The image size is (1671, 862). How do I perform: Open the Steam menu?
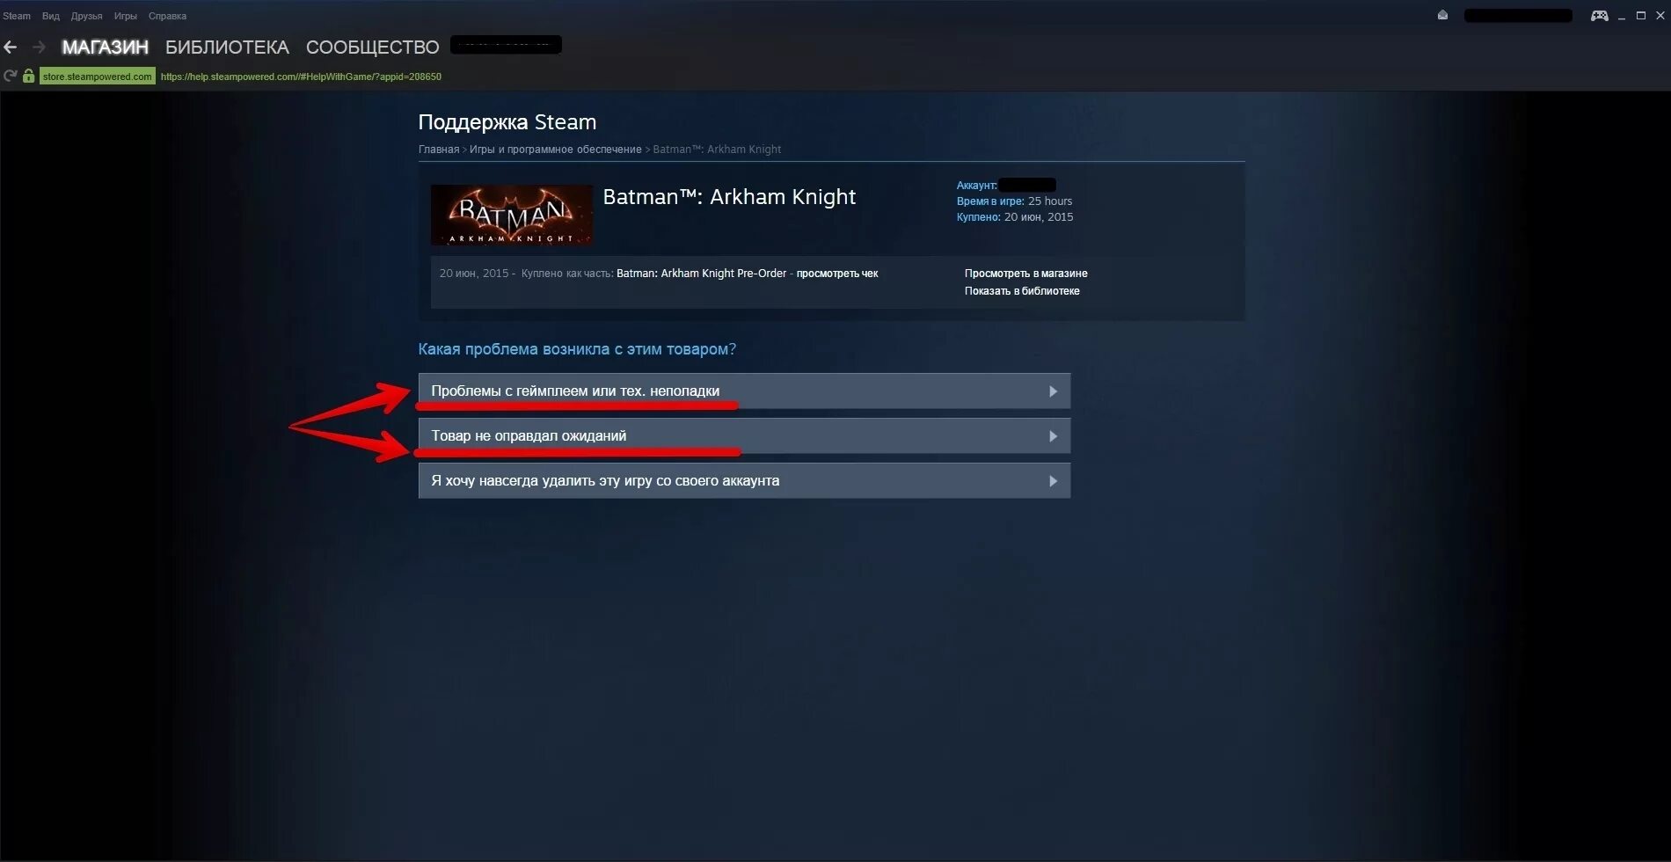pyautogui.click(x=17, y=16)
